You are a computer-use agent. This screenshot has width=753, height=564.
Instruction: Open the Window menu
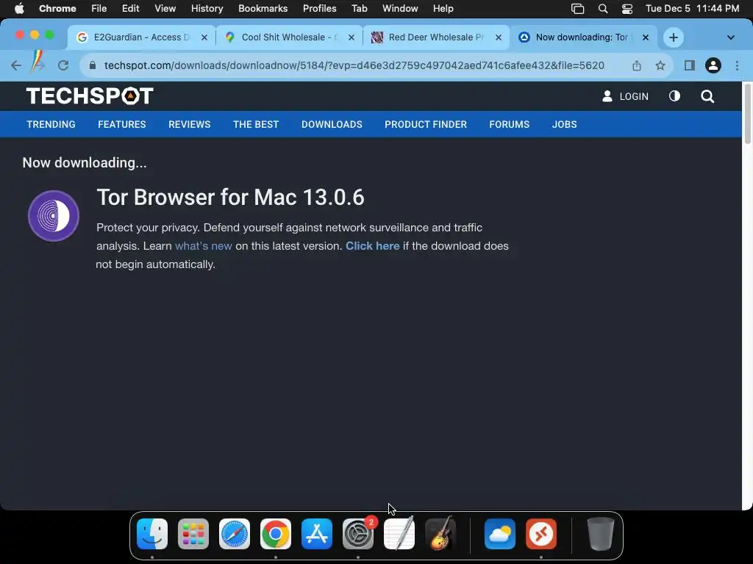point(400,9)
